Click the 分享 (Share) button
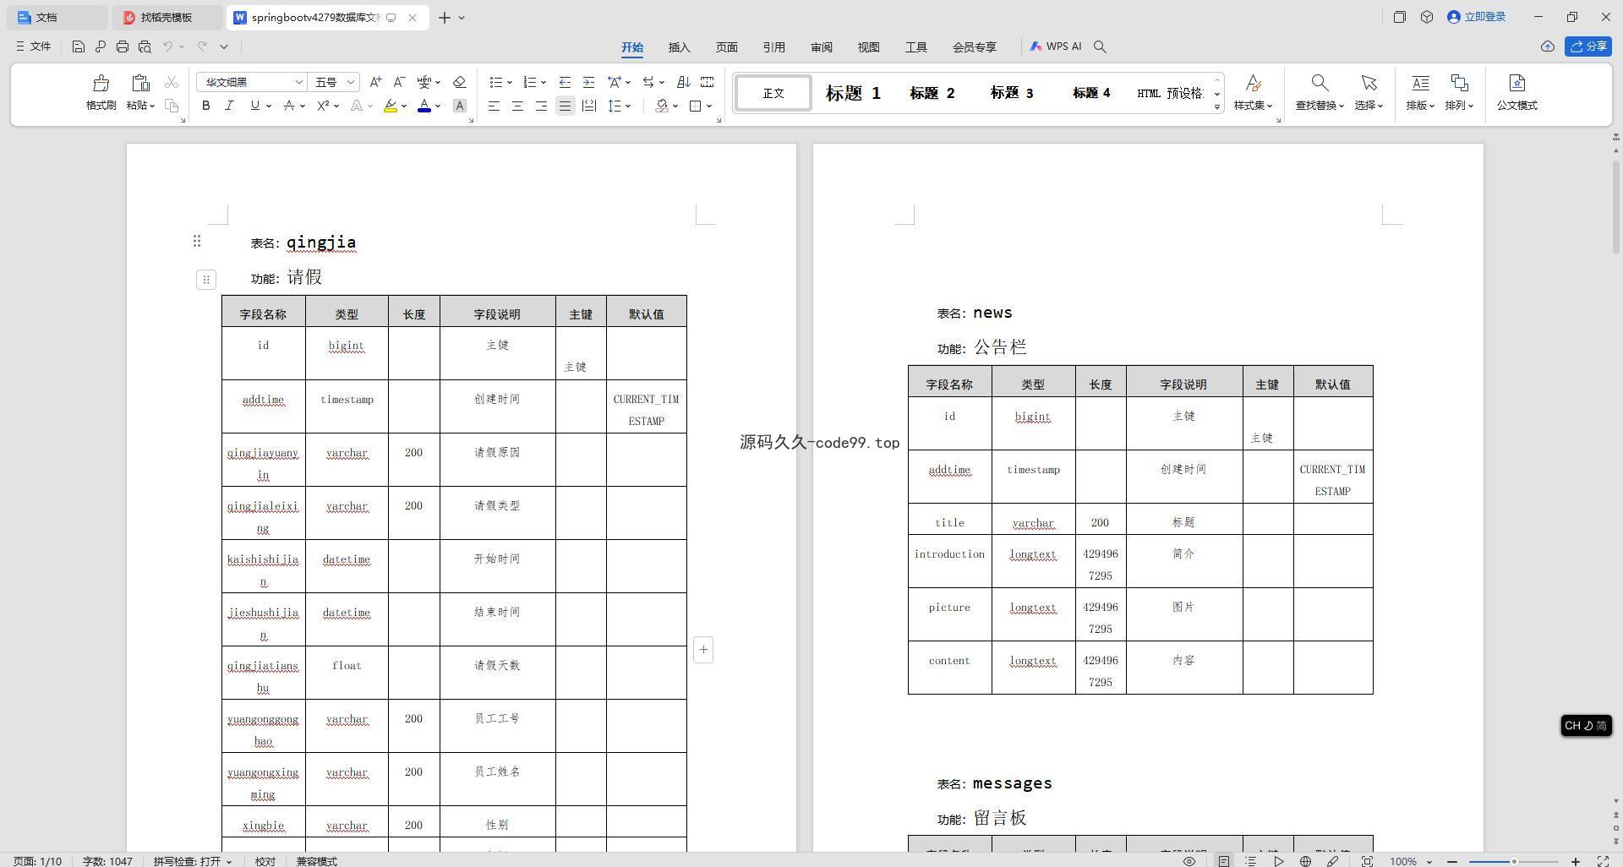 [1587, 46]
